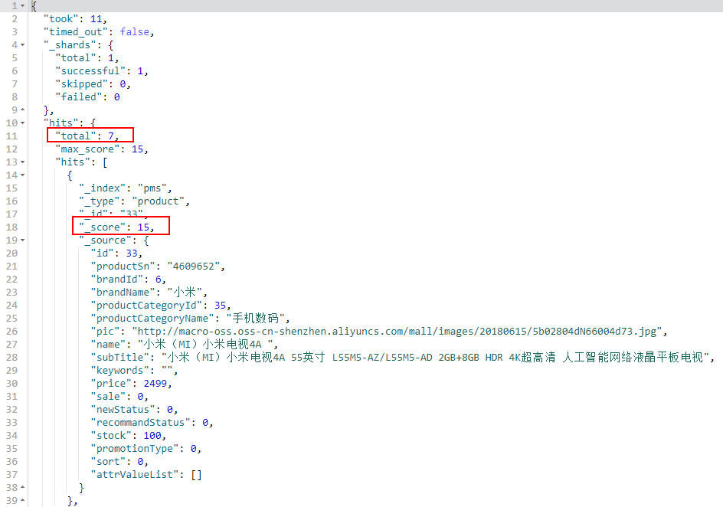
Task: Click the productCategoryName value "手机数码"
Action: (x=256, y=319)
